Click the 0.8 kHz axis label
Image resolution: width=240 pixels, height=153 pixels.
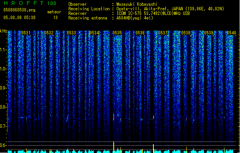3,107
